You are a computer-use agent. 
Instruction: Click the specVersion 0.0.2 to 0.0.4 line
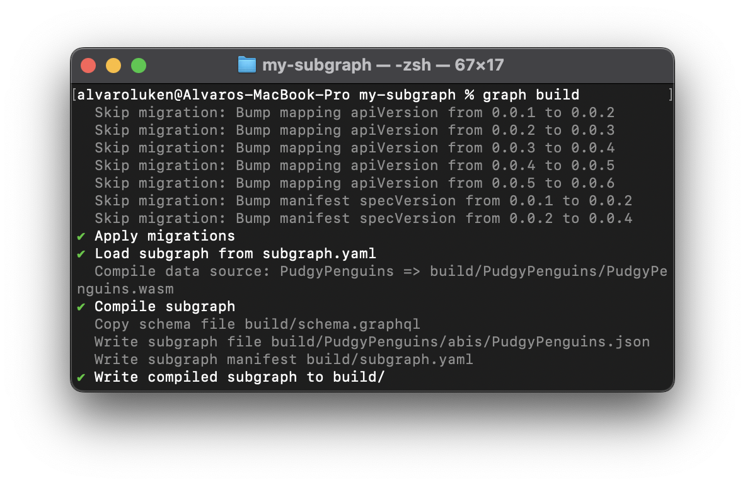tap(363, 219)
